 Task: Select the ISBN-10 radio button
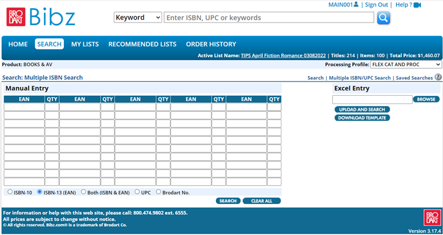(x=10, y=192)
